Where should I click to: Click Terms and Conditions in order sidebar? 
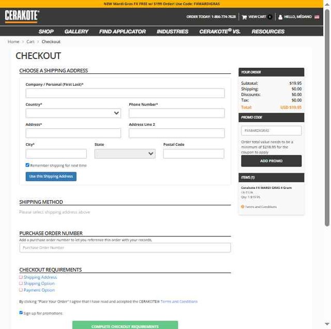click(x=261, y=207)
